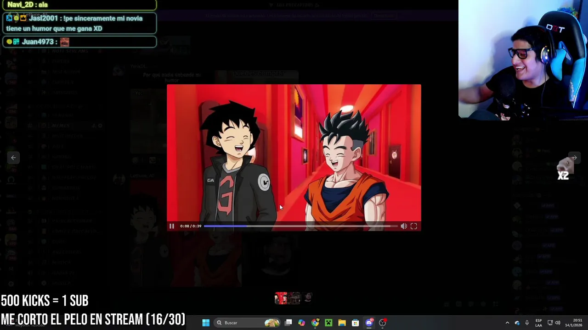Open the network tray icon
Viewport: 588px width, 330px height.
(x=550, y=323)
